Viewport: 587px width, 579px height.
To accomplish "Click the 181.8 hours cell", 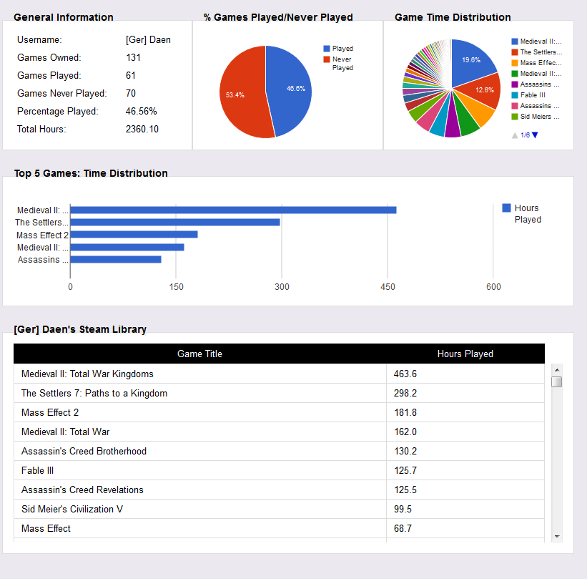I will 465,412.
